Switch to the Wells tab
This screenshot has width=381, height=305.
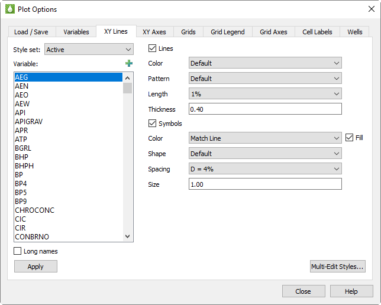point(355,32)
